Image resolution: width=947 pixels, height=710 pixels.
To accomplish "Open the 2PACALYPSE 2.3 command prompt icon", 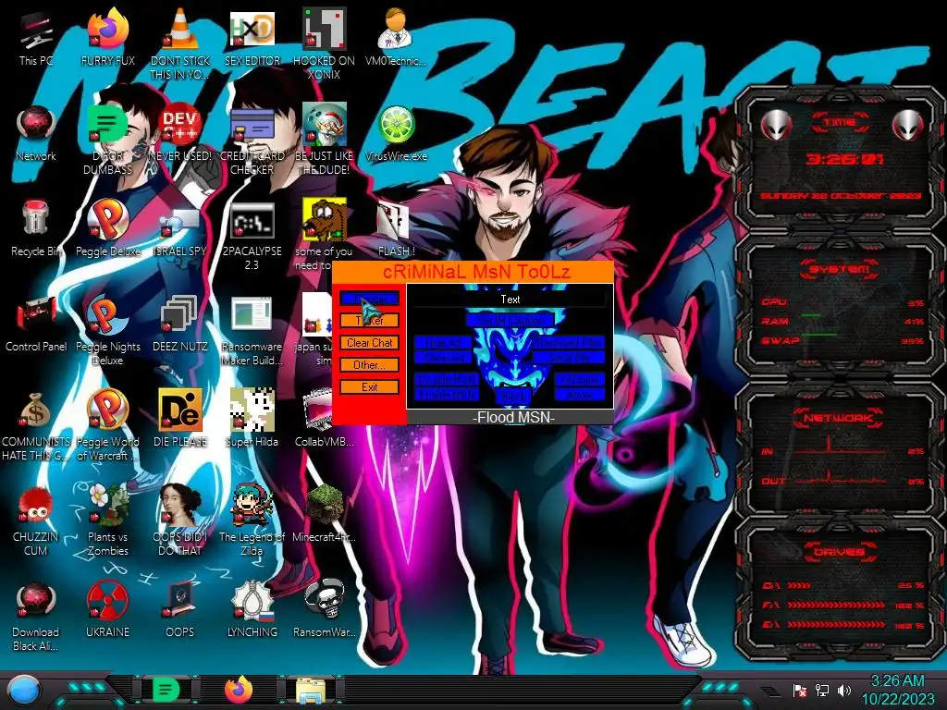I will coord(252,236).
